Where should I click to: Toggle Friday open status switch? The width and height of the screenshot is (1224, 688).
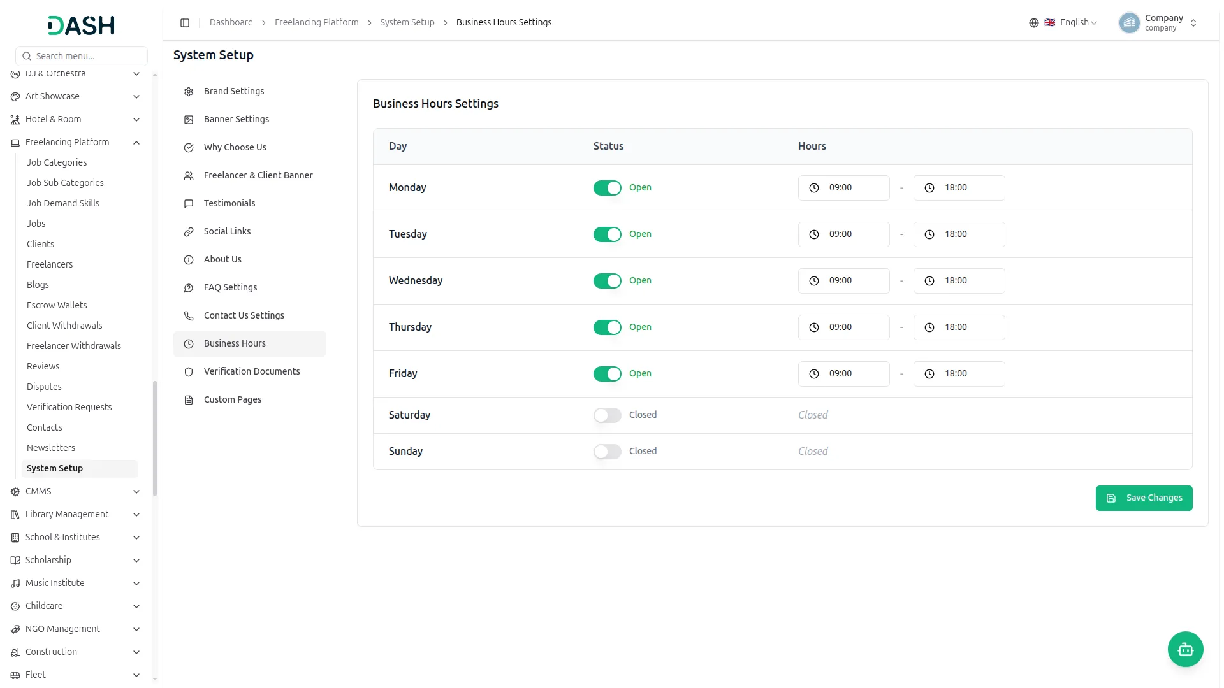point(607,374)
